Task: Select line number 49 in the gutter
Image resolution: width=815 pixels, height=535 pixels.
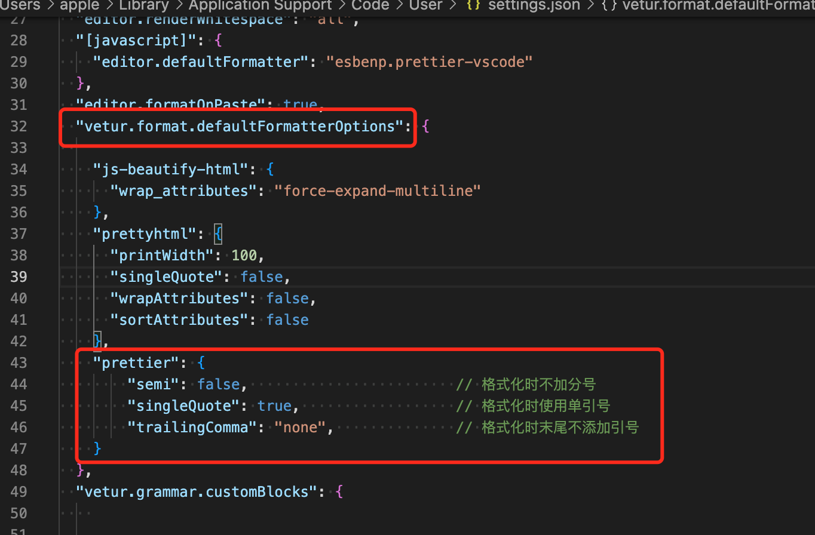Action: (x=19, y=492)
